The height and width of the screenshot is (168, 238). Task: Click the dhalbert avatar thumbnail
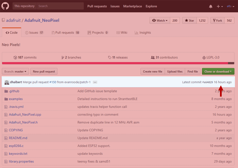(7, 82)
